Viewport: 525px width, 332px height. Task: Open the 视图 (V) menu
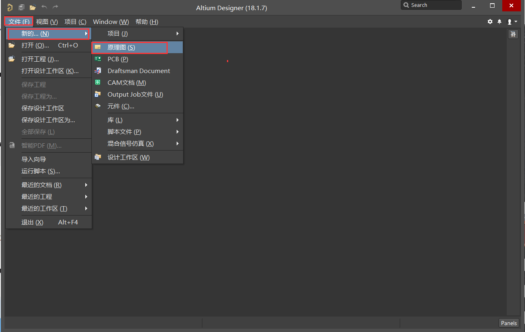click(47, 22)
